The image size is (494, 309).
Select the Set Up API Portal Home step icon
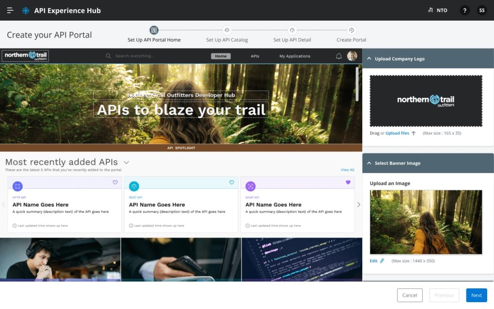[x=154, y=30]
